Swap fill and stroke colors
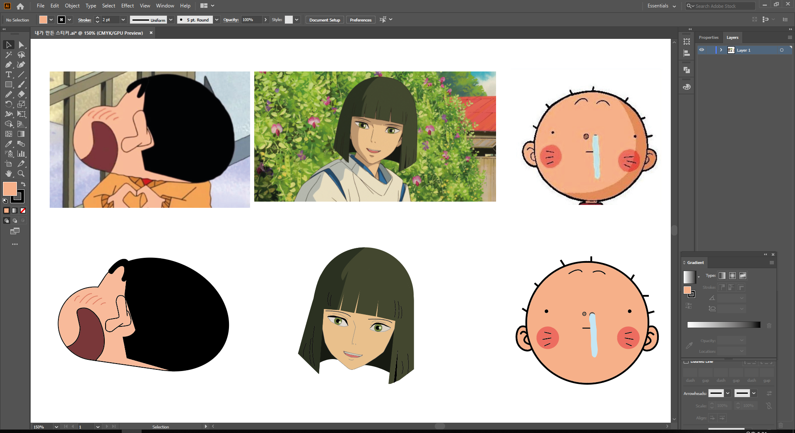This screenshot has height=433, width=795. click(x=23, y=184)
